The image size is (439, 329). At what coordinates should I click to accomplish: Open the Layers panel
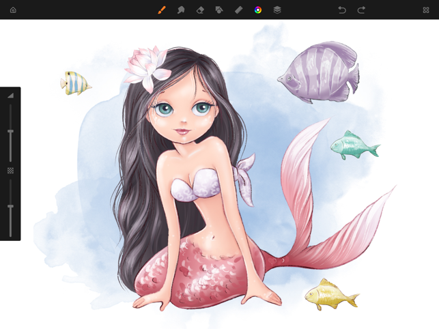(277, 10)
